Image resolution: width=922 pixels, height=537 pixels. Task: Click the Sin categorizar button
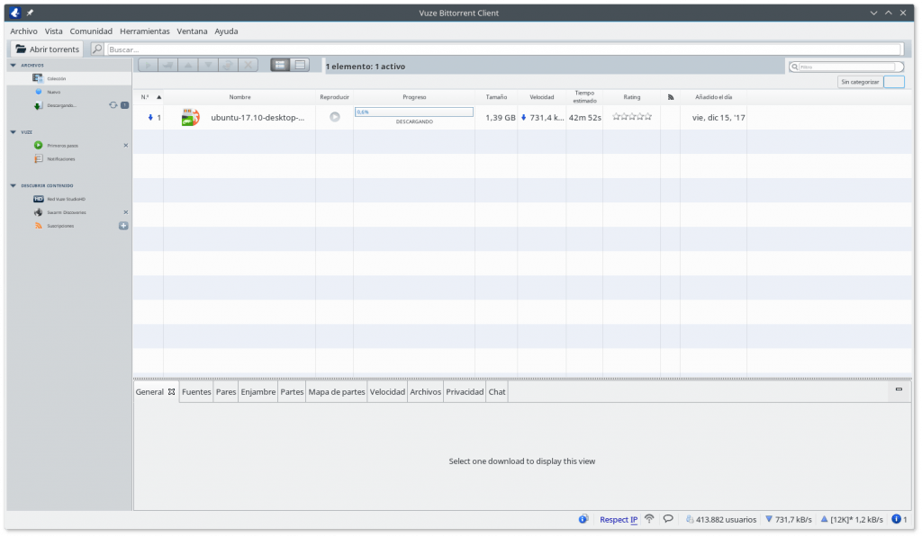point(860,82)
